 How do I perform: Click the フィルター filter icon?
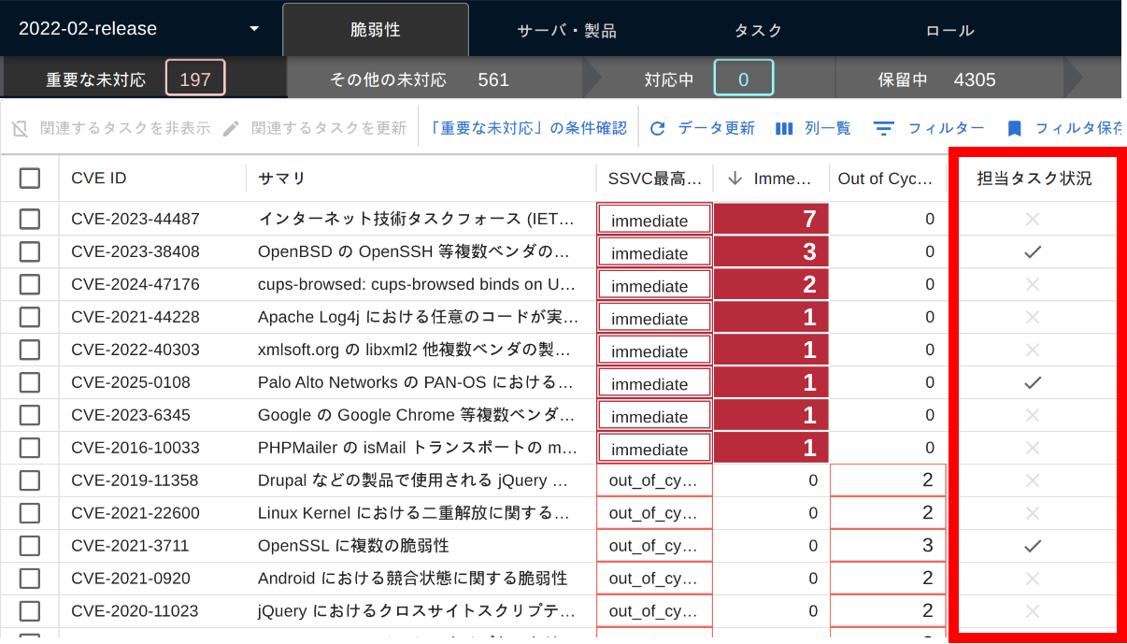(884, 128)
